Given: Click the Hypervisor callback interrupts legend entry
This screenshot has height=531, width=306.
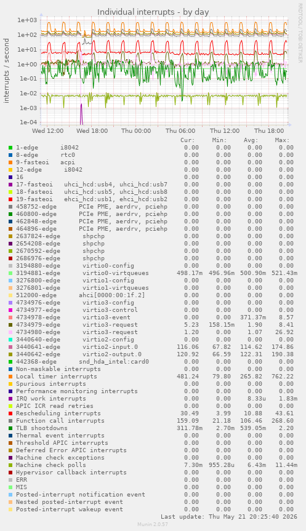Looking at the screenshot, I should (71, 473).
